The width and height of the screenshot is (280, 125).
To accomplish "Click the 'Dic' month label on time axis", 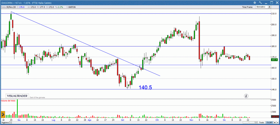I will point(224,120).
